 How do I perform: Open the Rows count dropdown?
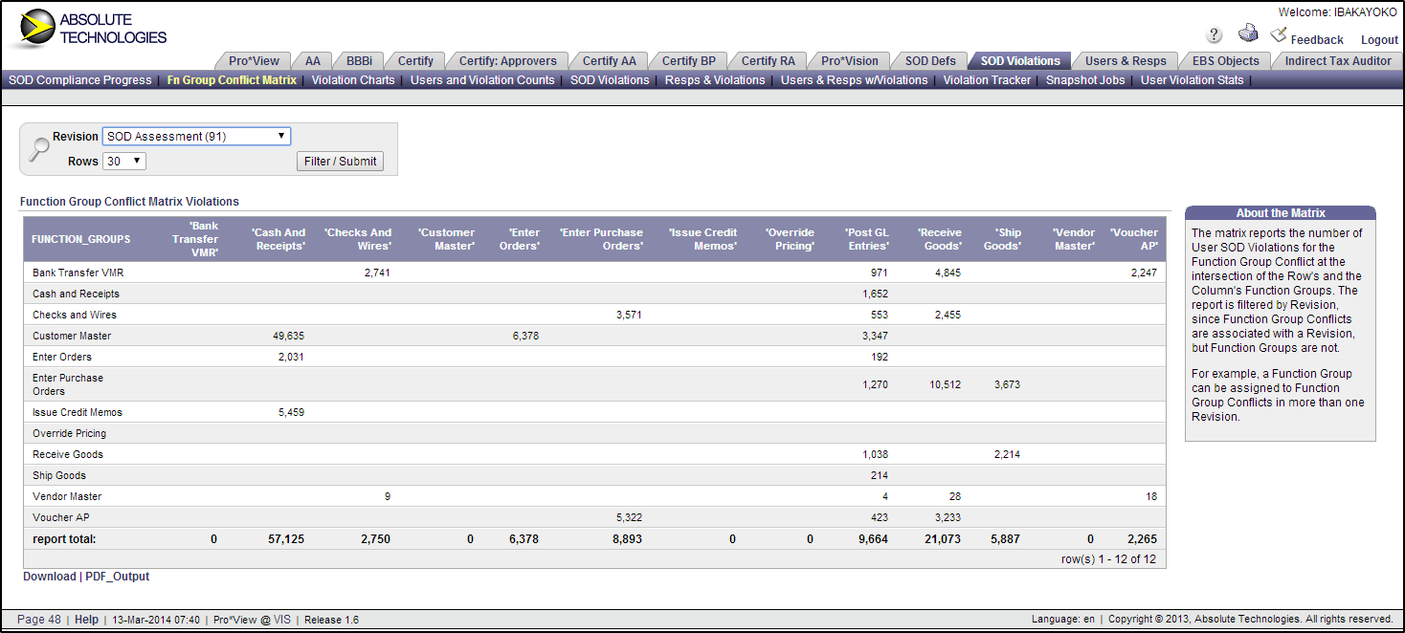[x=124, y=162]
